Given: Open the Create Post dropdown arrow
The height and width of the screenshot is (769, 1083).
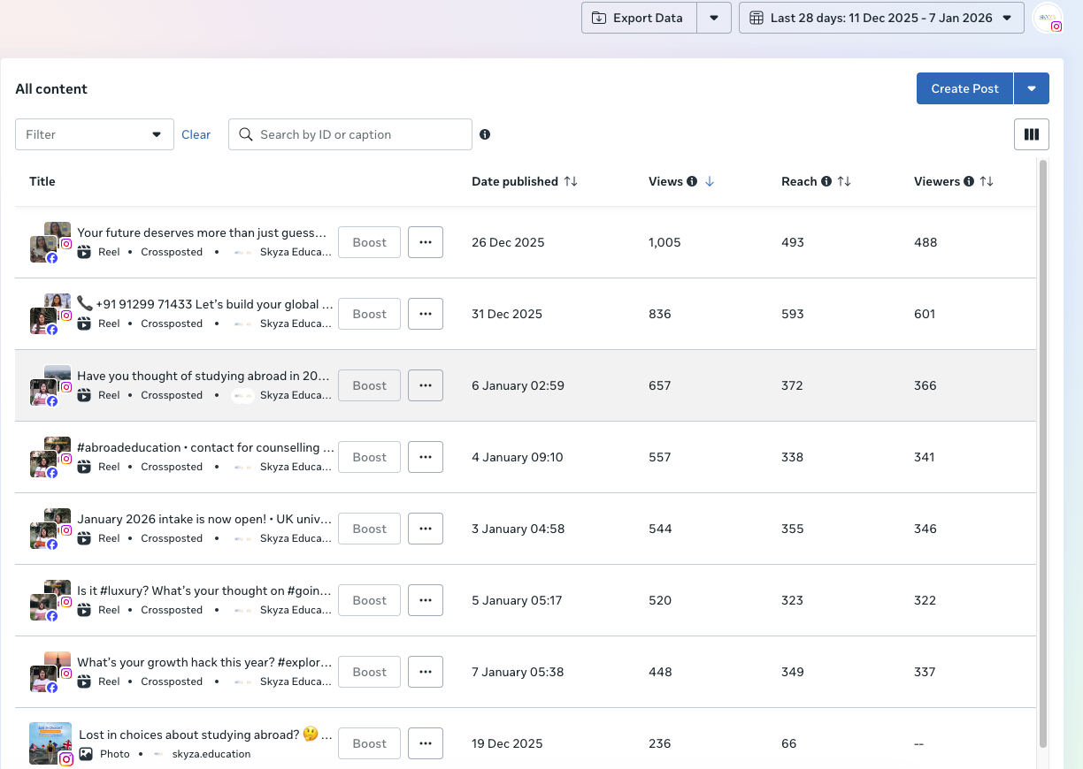Looking at the screenshot, I should 1032,88.
